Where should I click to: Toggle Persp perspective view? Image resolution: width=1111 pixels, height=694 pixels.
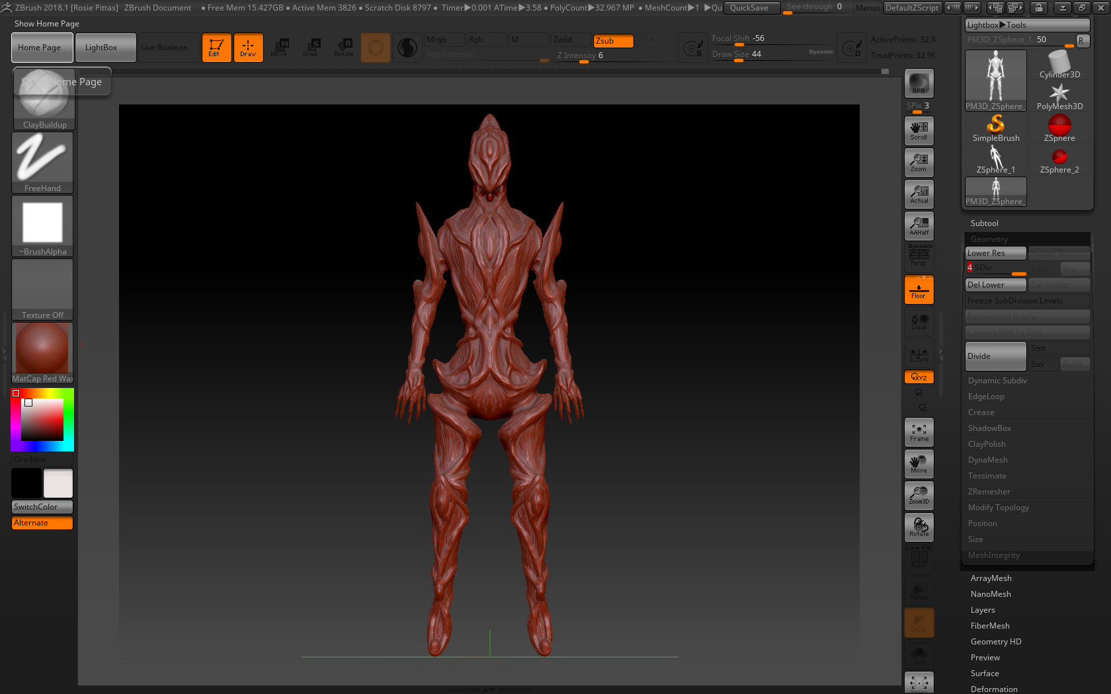919,255
